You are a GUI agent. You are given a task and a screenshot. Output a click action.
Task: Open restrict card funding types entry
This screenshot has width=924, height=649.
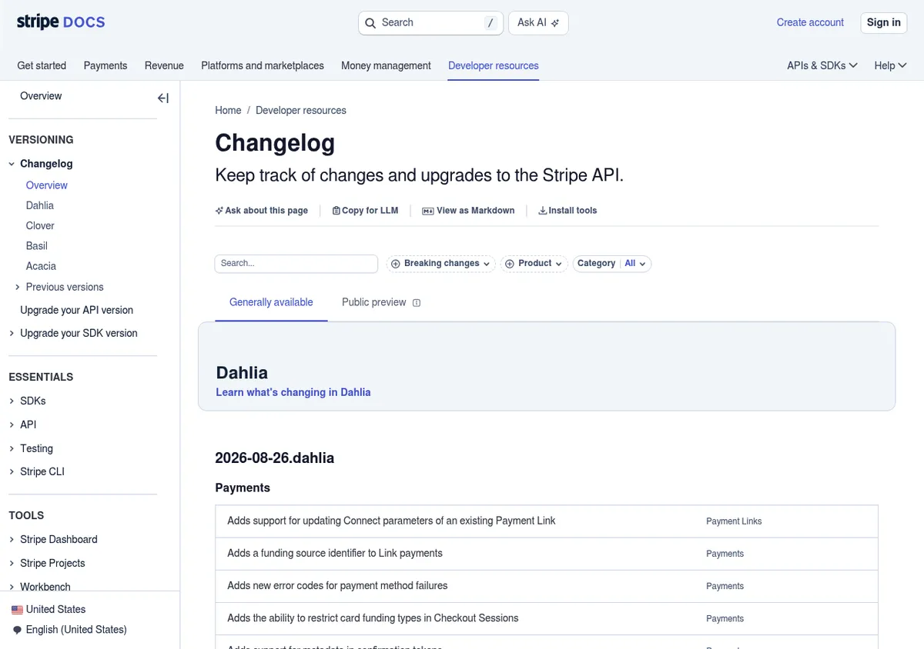(547, 618)
